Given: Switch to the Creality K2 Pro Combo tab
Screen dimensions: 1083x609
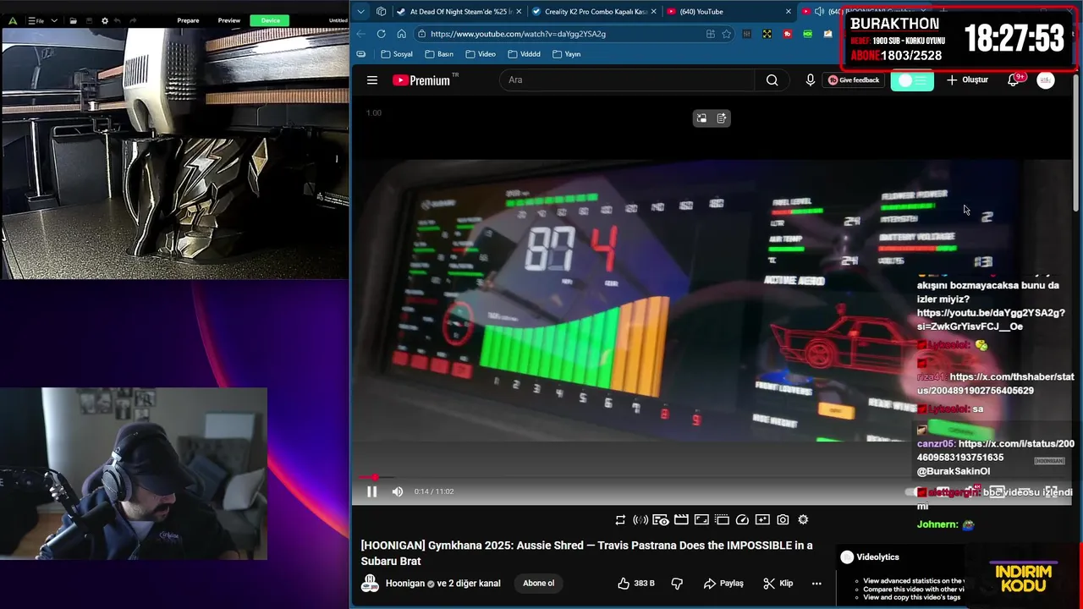Looking at the screenshot, I should click(x=593, y=12).
